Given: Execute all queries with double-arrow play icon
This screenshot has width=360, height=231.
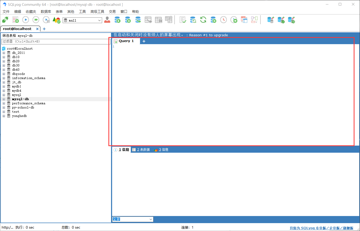Looking at the screenshot, I should pyautogui.click(x=36, y=20).
